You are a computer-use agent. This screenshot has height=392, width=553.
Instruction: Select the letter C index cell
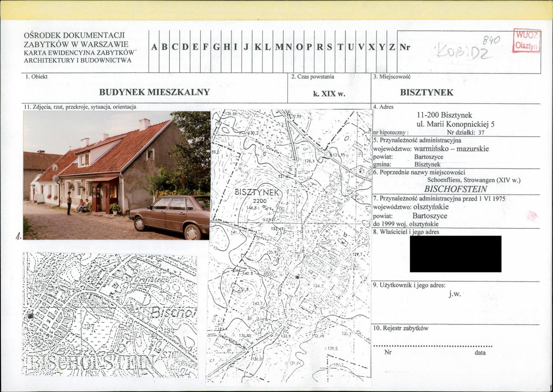click(175, 47)
